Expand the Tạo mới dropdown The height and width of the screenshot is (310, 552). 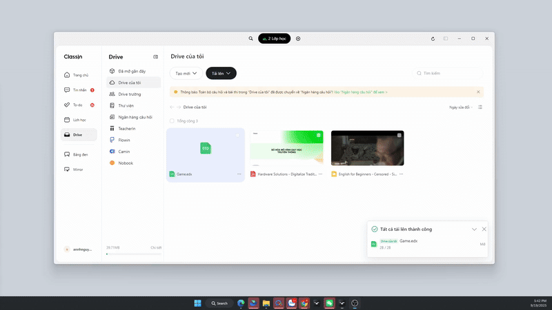(x=186, y=74)
